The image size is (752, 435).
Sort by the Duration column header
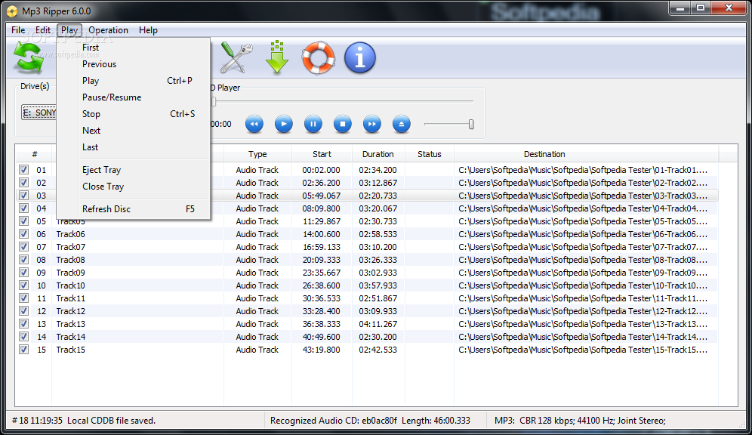click(x=378, y=154)
